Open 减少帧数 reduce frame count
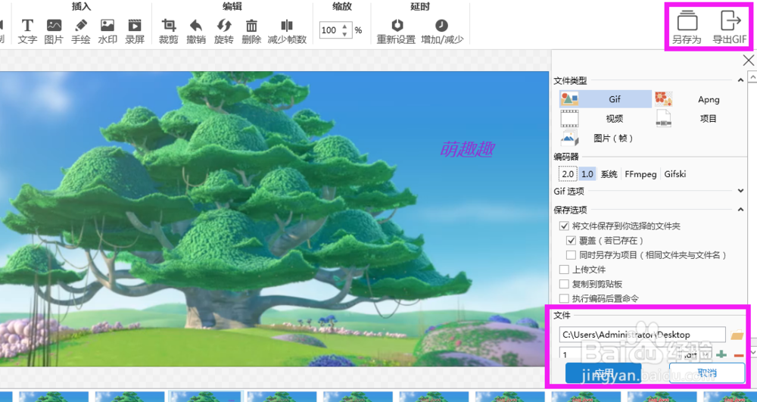The width and height of the screenshot is (757, 402). (287, 31)
